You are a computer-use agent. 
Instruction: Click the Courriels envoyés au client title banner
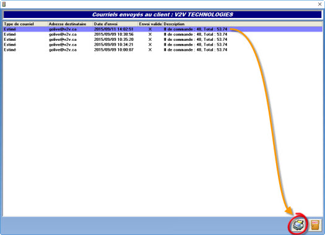point(162,14)
